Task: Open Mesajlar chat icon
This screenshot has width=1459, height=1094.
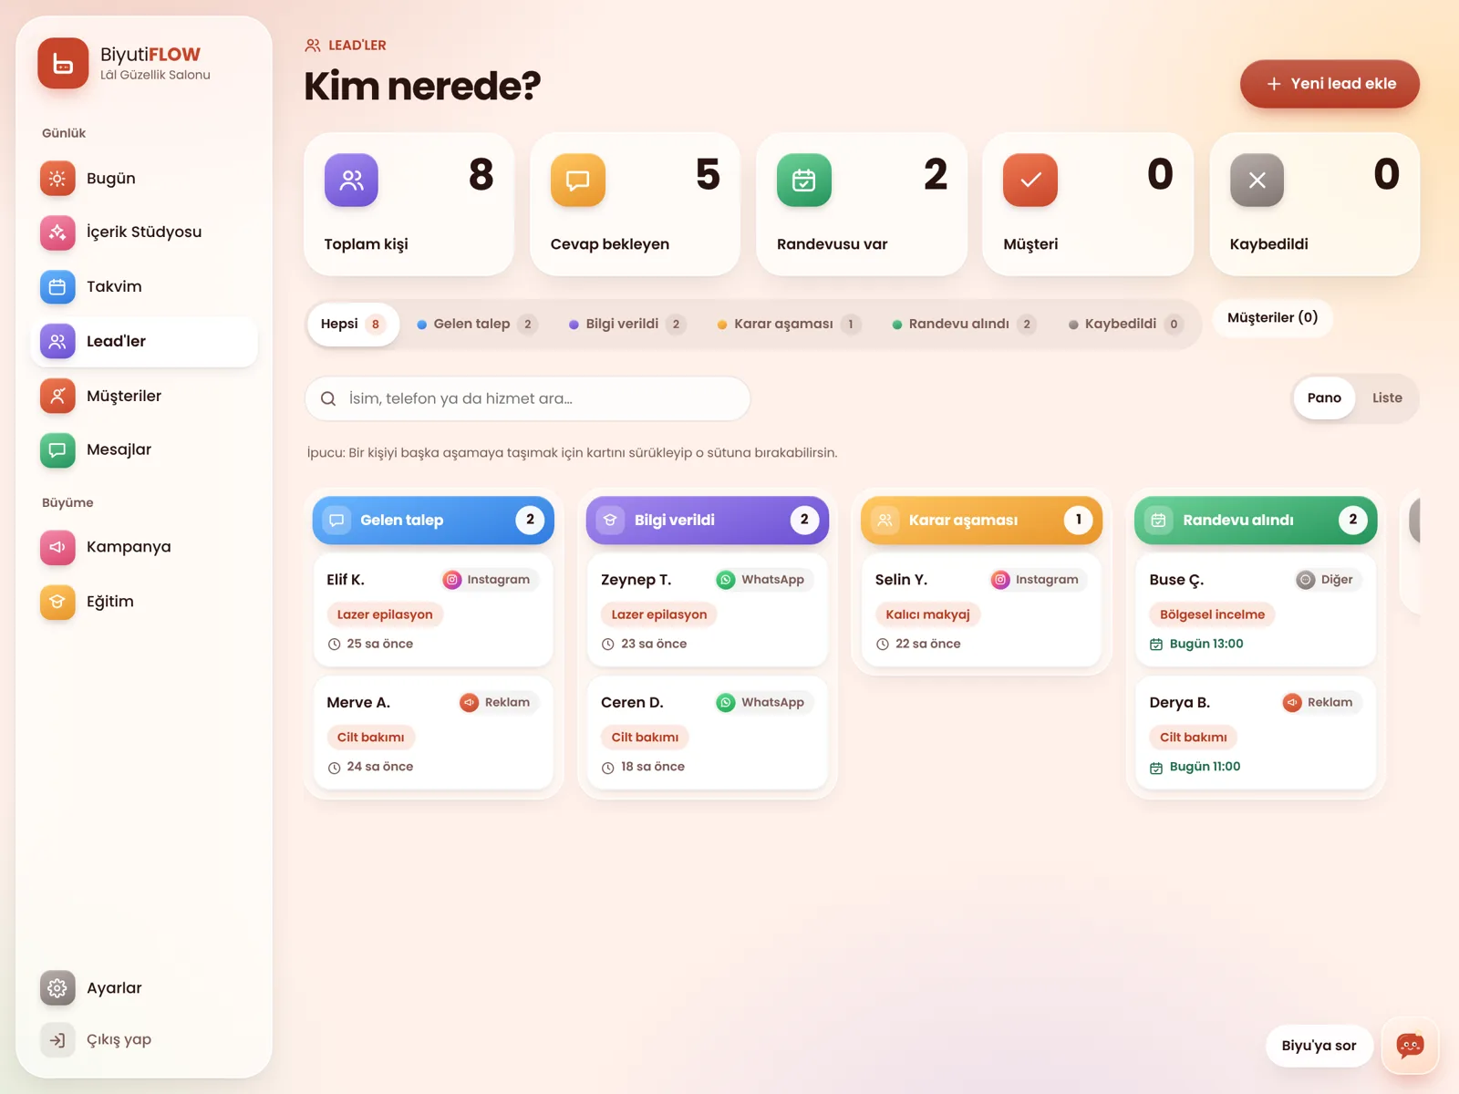Action: tap(57, 450)
